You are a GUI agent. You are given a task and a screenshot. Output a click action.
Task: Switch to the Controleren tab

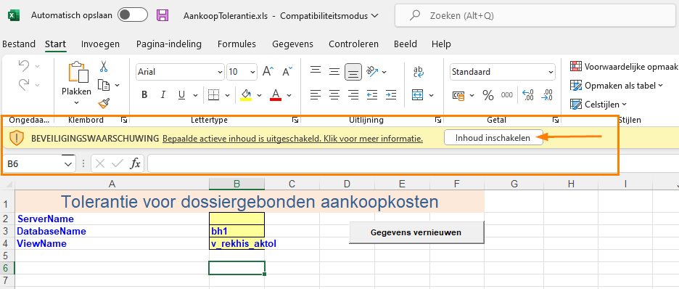pos(354,44)
